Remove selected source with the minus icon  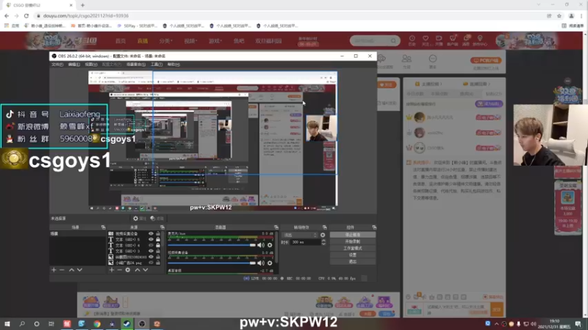tap(120, 270)
